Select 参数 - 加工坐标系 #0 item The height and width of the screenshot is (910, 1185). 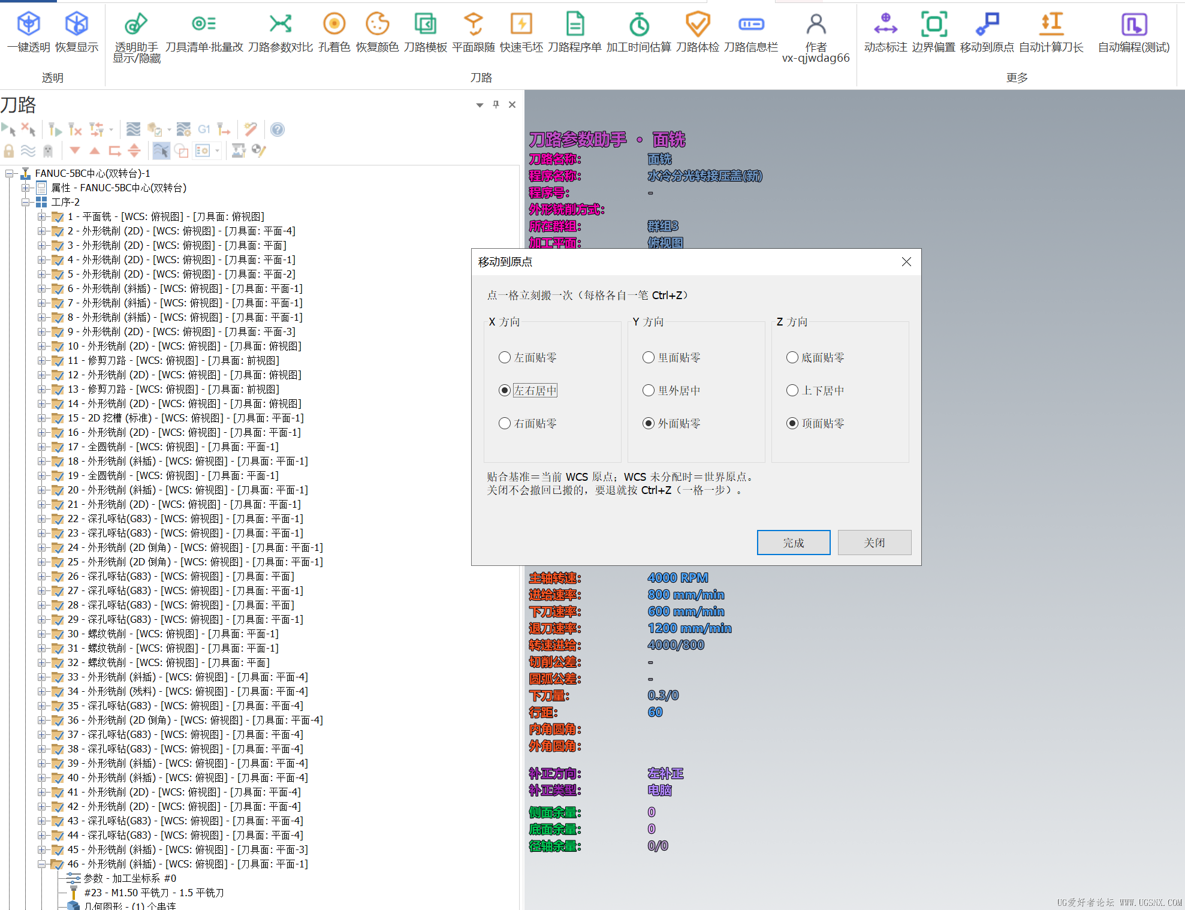pos(129,878)
